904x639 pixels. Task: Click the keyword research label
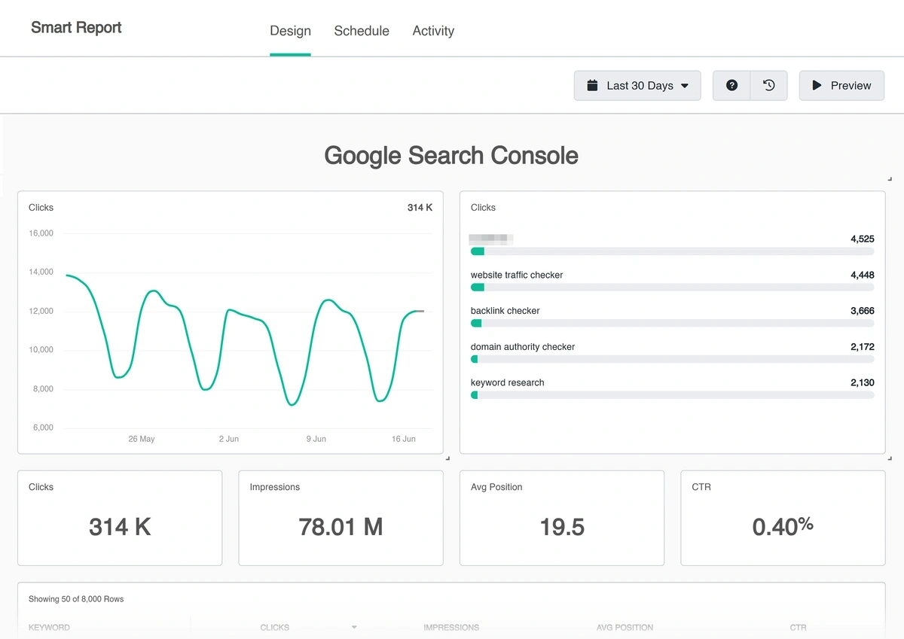click(x=508, y=382)
